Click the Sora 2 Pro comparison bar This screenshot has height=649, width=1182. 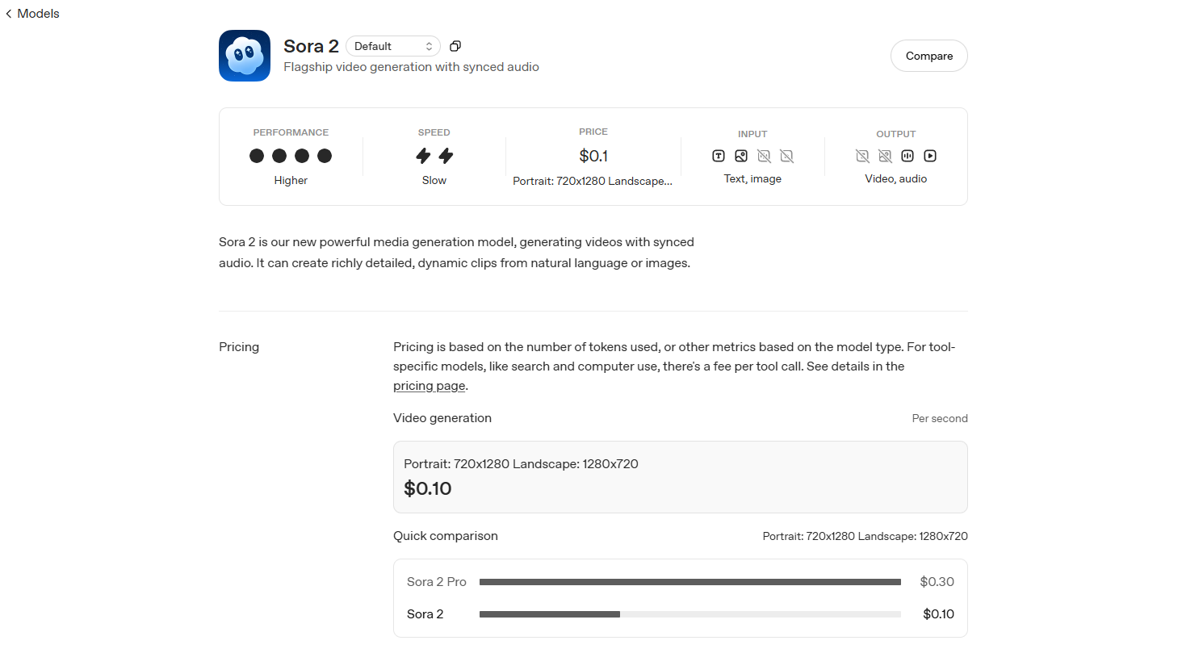point(689,582)
